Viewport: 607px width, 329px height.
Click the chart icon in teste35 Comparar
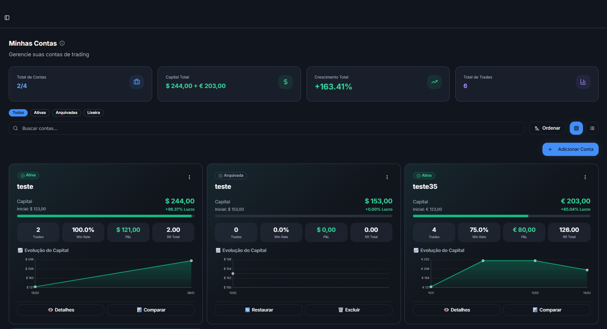tap(535, 310)
